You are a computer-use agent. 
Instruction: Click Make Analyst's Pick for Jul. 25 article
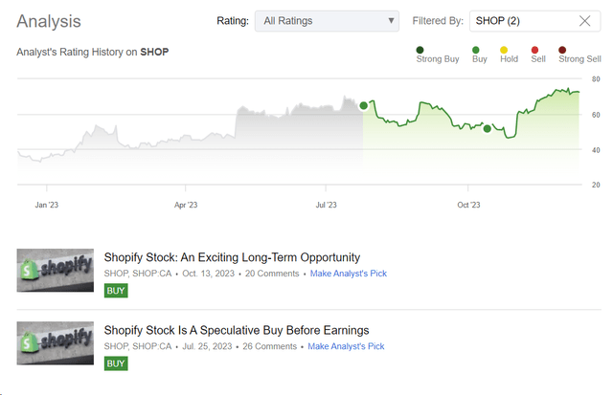pos(346,346)
